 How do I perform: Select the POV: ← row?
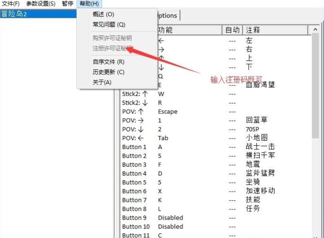pyautogui.click(x=216, y=138)
